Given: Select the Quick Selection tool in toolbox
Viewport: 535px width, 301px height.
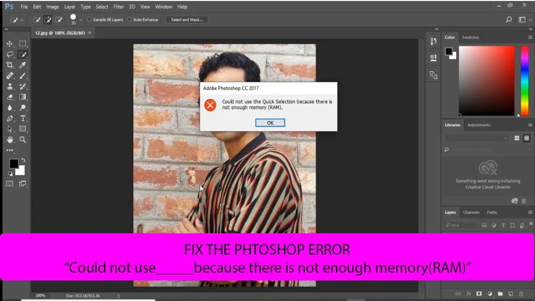Looking at the screenshot, I should click(23, 54).
